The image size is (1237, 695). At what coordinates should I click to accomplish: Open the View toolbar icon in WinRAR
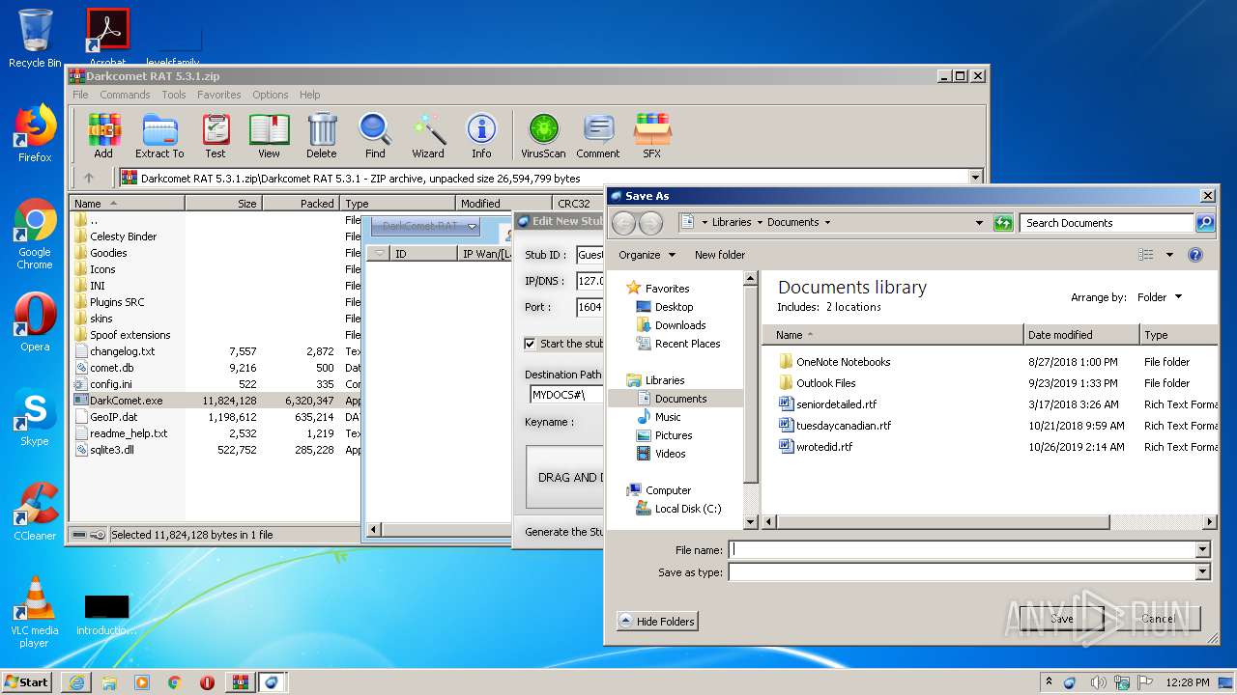pos(269,136)
